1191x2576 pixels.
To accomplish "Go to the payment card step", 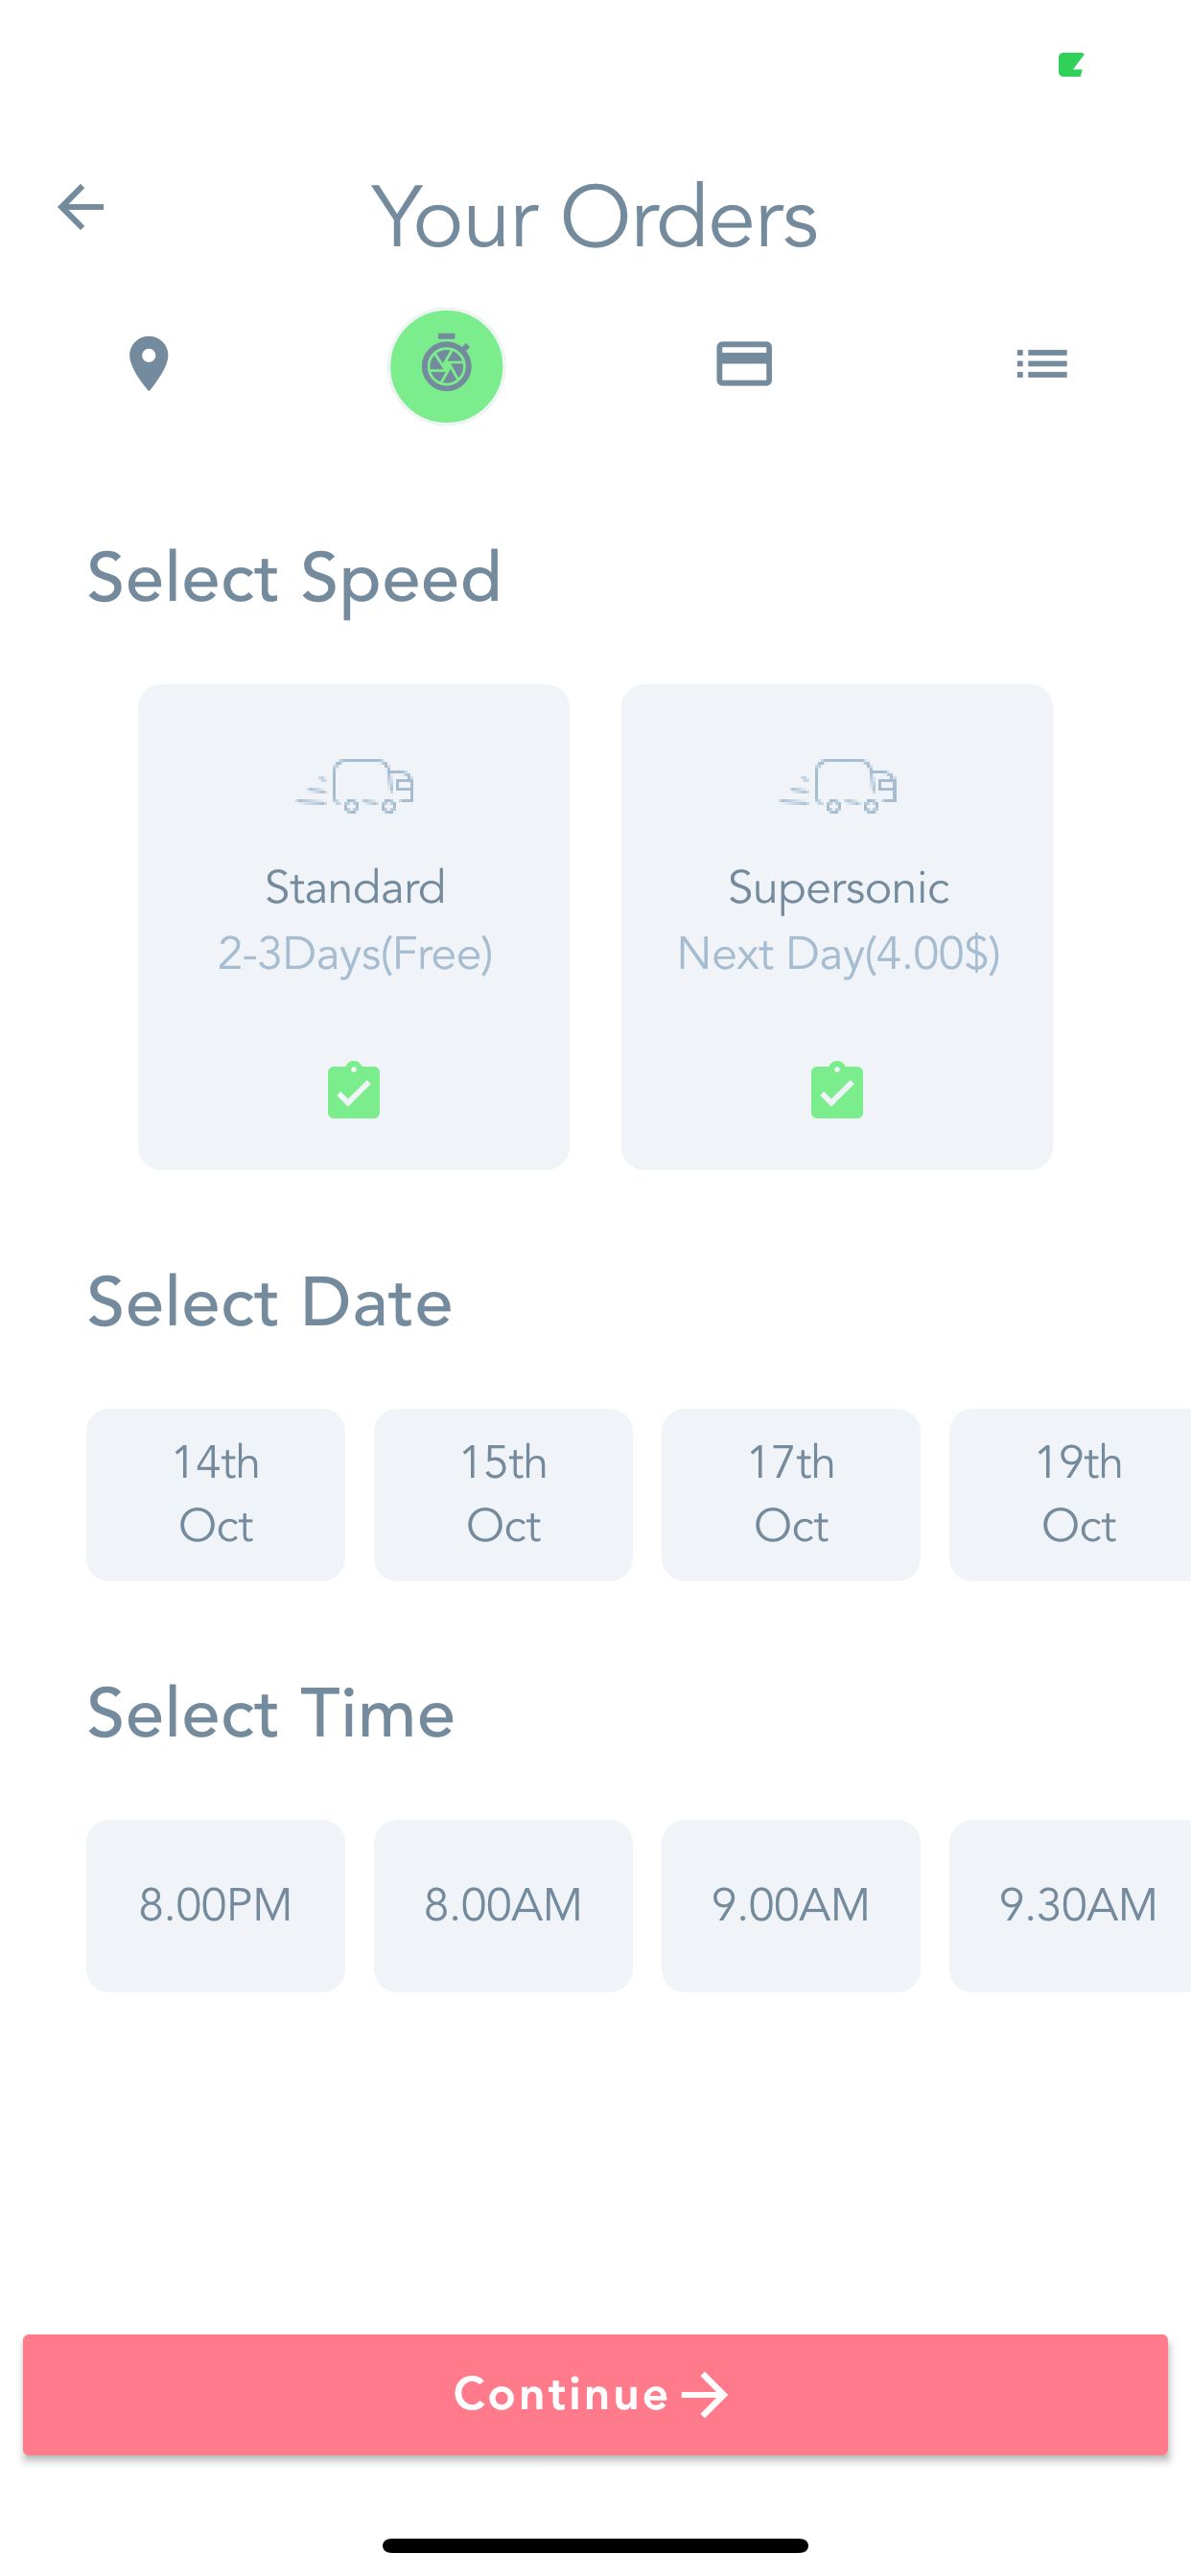I will coord(743,363).
